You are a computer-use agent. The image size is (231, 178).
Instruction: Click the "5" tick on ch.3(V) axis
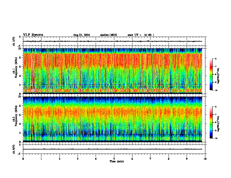pyautogui.click(x=20, y=145)
